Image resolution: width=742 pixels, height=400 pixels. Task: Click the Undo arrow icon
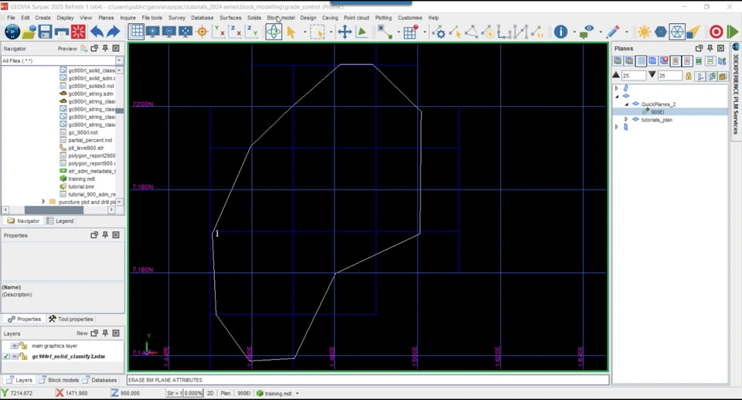[x=97, y=32]
